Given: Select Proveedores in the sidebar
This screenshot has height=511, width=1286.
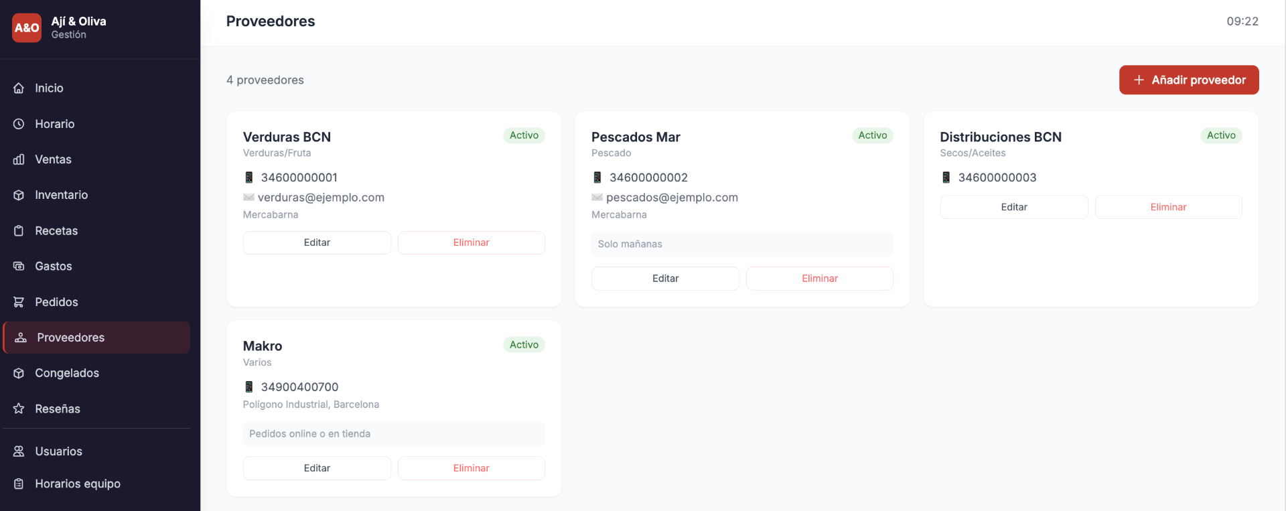Looking at the screenshot, I should pos(96,338).
